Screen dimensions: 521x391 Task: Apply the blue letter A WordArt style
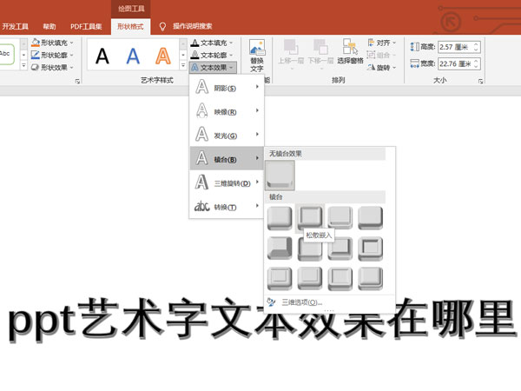click(x=133, y=56)
